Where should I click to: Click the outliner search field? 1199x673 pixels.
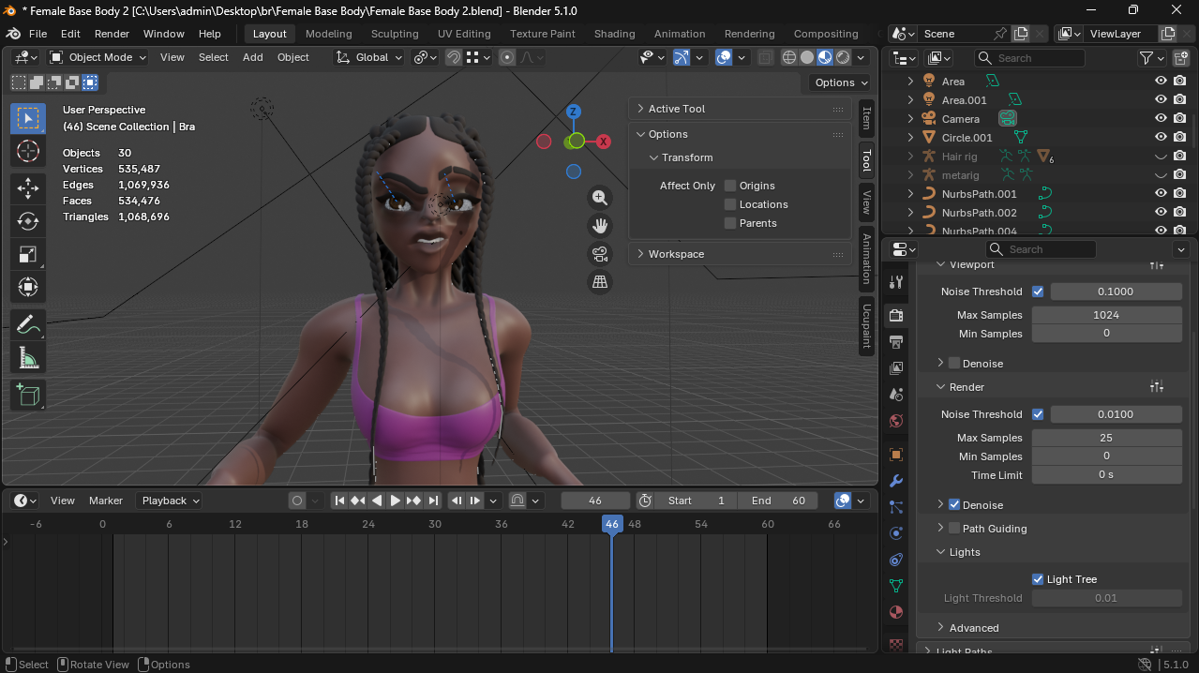point(1029,58)
